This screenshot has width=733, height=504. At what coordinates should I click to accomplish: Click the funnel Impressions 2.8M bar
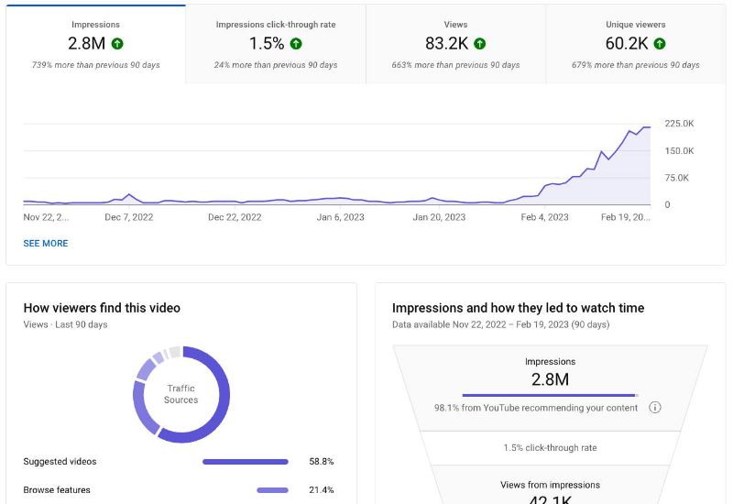click(550, 396)
